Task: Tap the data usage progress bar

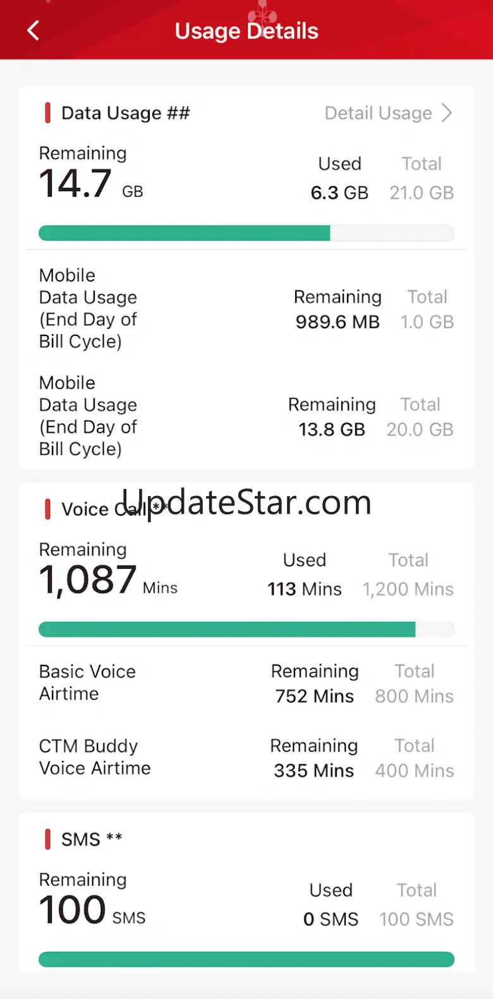Action: [246, 233]
